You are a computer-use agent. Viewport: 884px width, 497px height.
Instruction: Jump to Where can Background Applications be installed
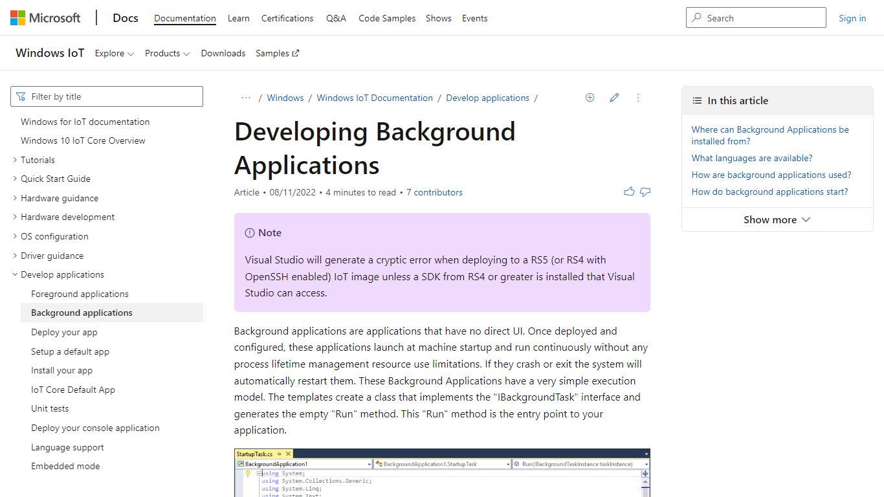click(770, 135)
